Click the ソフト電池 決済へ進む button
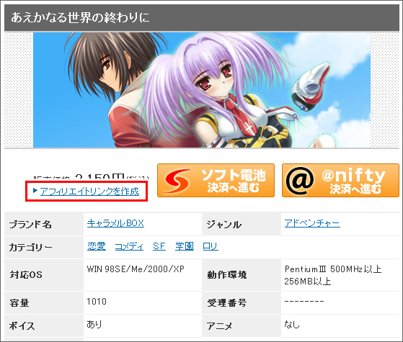This screenshot has width=403, height=342. (x=216, y=181)
